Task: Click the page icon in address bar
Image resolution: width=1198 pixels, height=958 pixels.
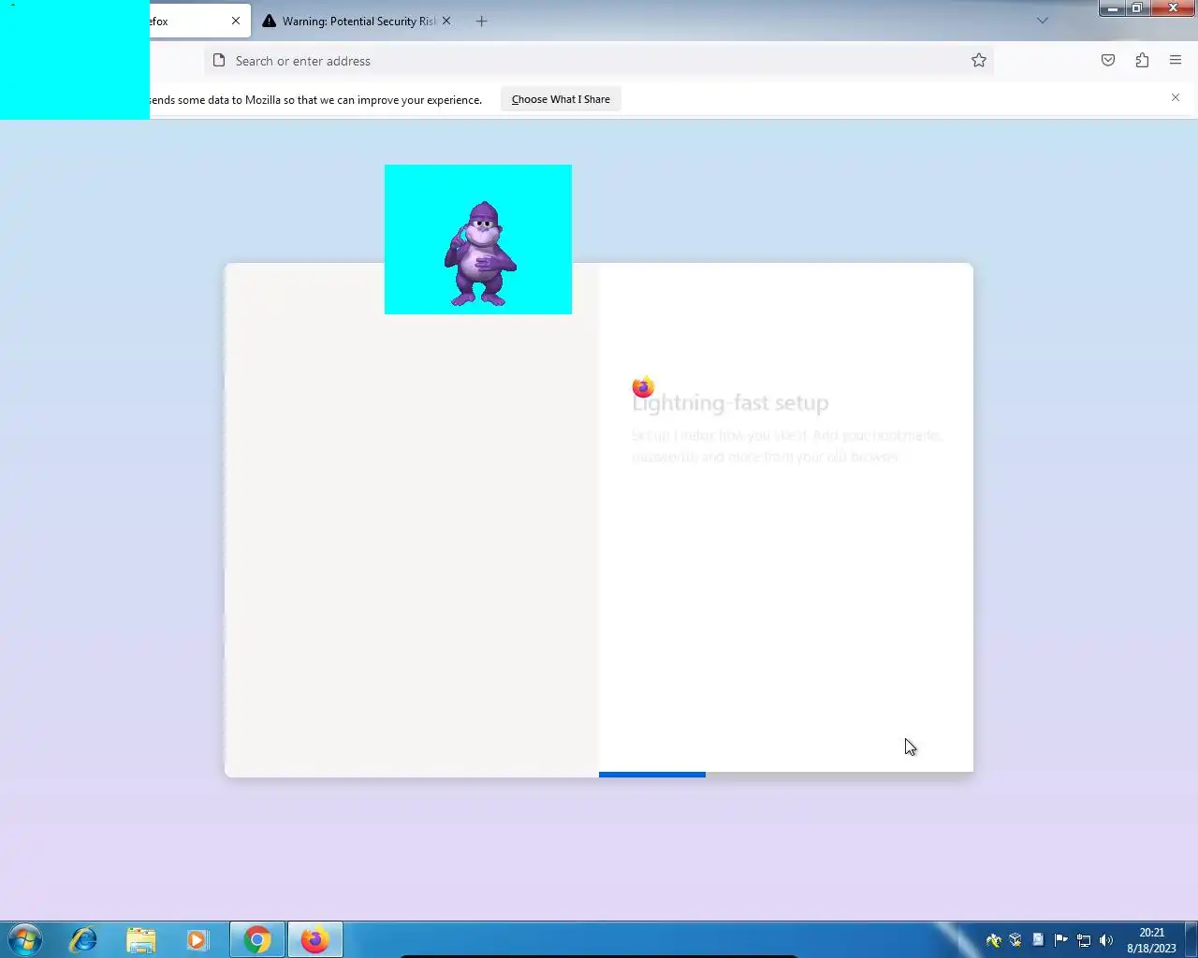Action: pos(219,61)
